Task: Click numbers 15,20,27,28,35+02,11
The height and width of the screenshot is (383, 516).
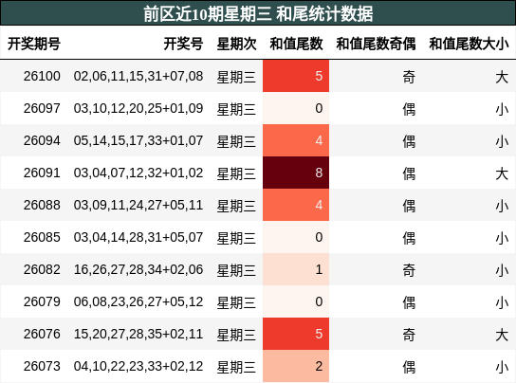Action: [138, 335]
